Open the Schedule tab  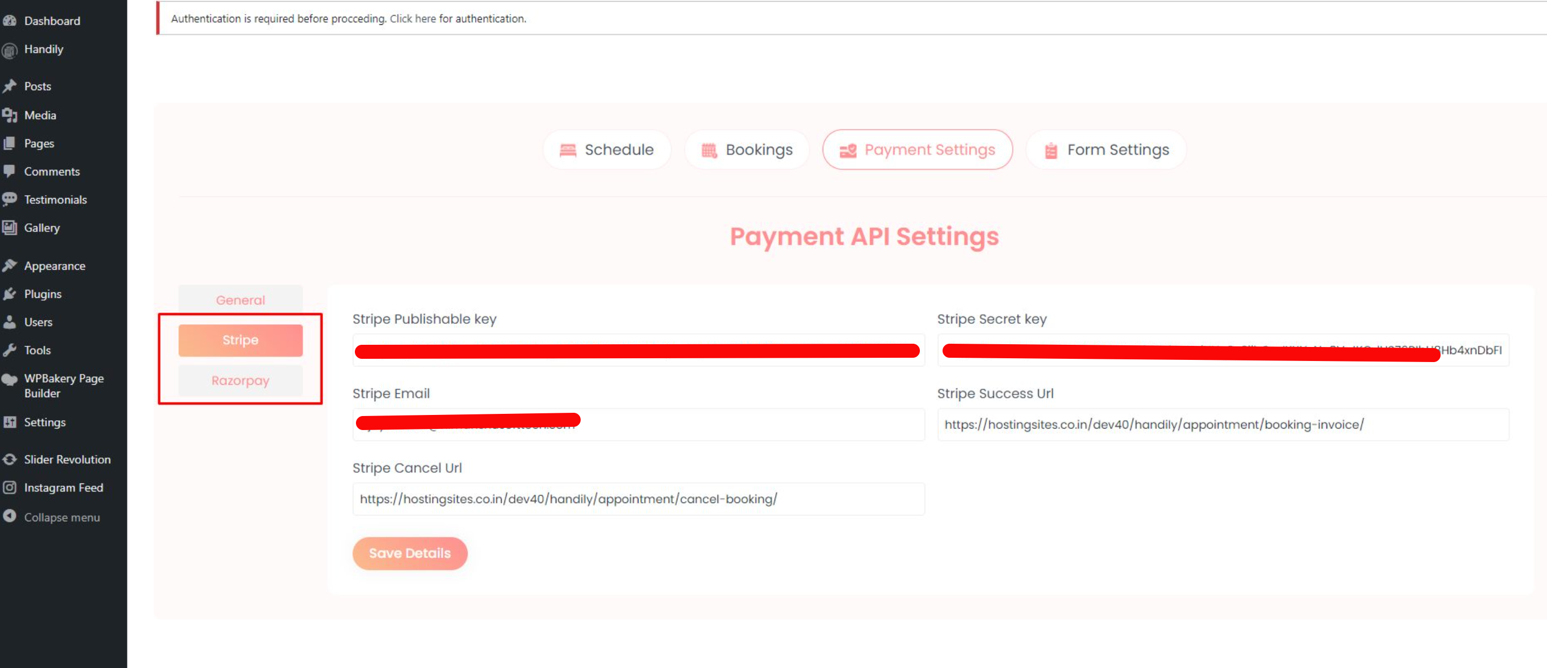point(607,150)
